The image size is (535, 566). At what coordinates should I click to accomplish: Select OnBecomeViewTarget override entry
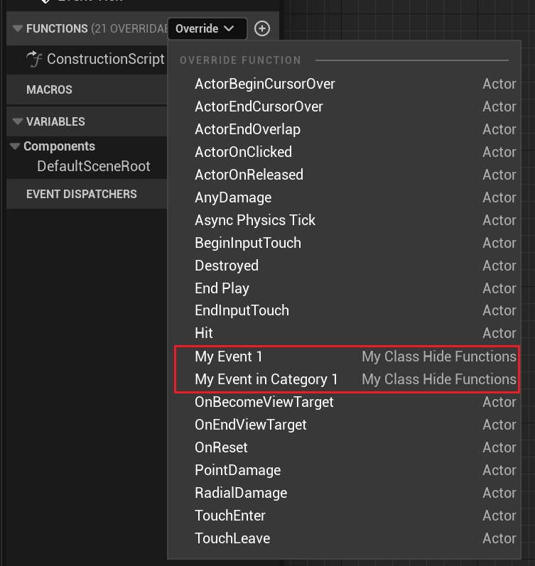pos(264,402)
